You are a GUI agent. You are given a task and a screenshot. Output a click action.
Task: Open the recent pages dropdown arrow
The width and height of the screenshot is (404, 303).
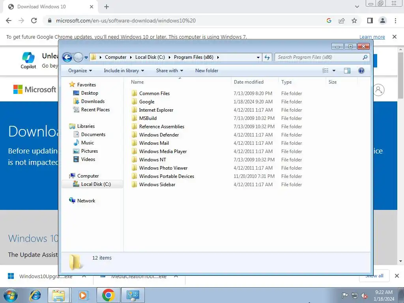[86, 58]
